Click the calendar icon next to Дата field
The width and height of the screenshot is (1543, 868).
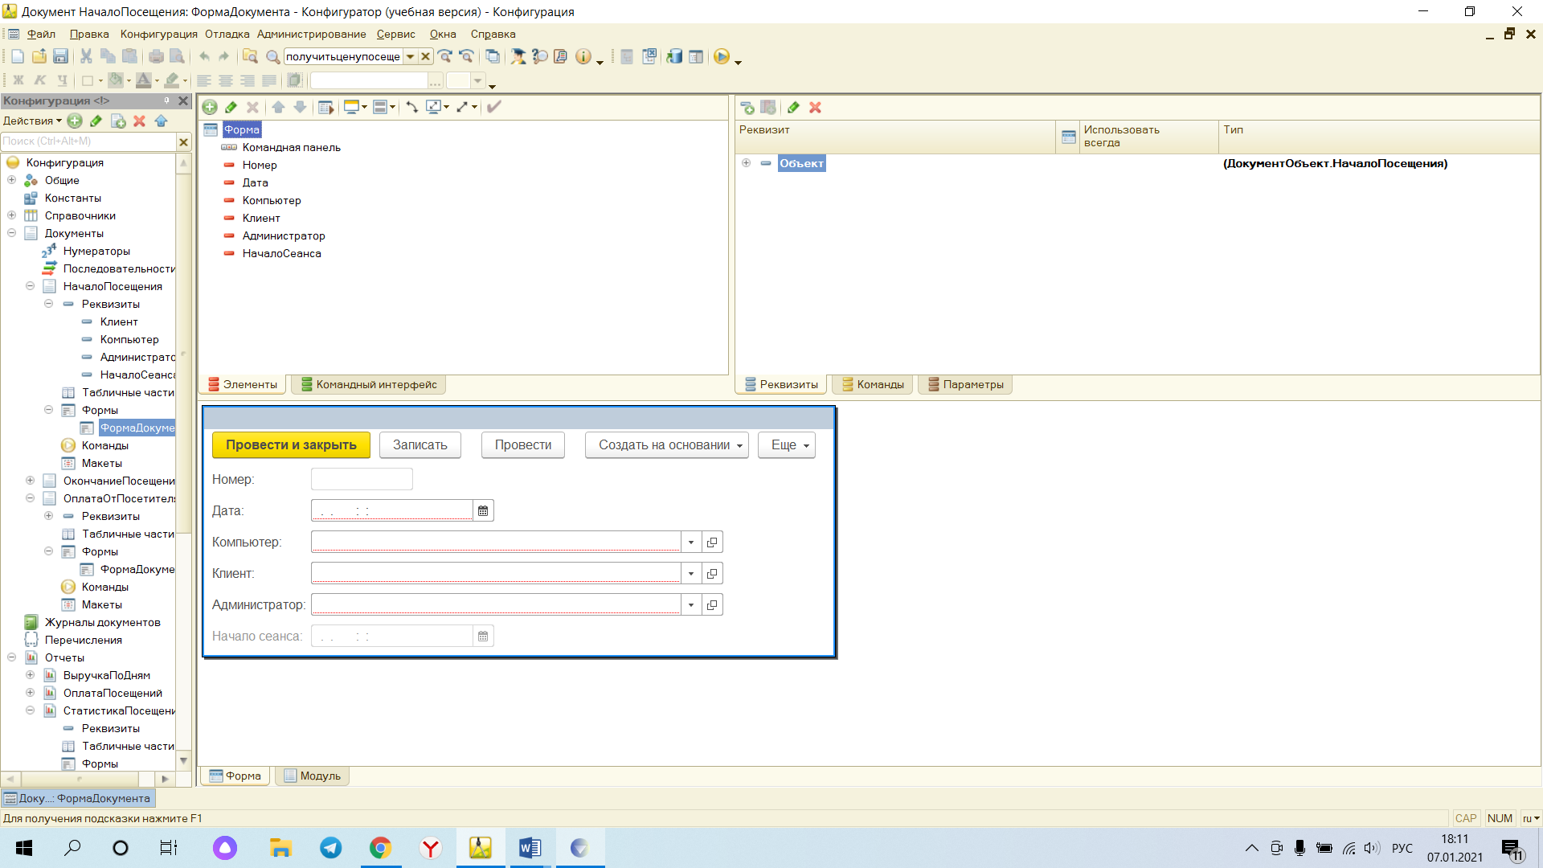pyautogui.click(x=483, y=510)
